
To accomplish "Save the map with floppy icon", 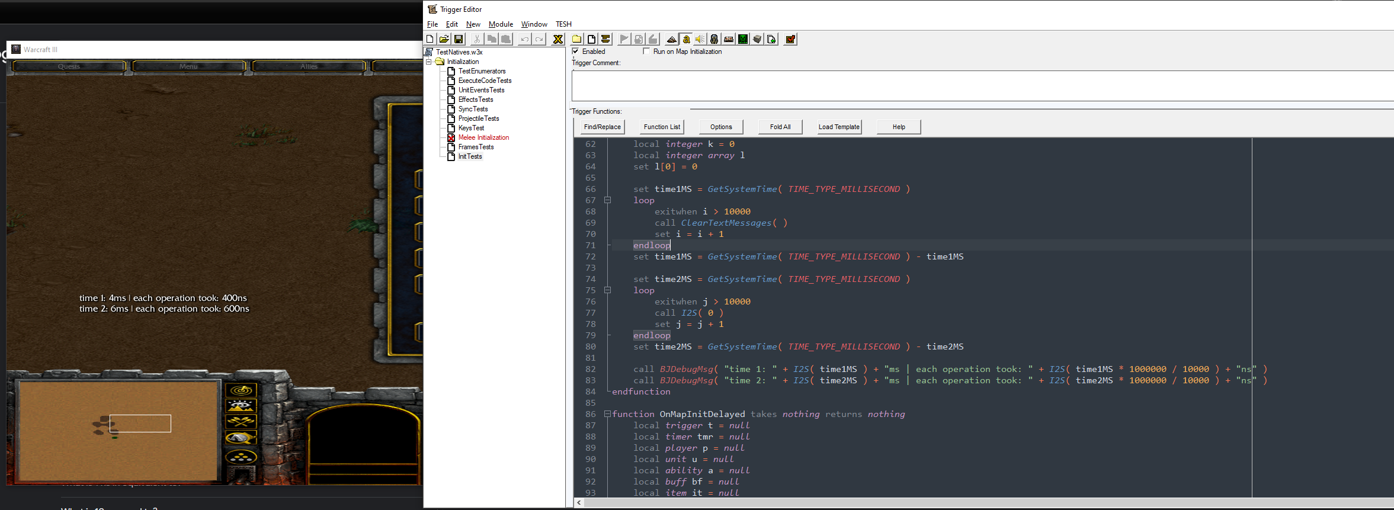I will 459,39.
